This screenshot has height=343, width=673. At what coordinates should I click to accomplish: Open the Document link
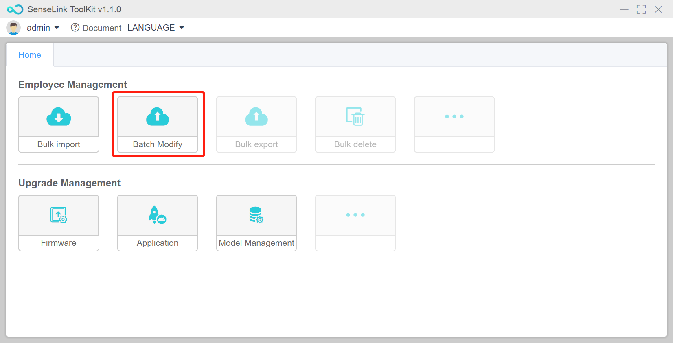(x=102, y=28)
